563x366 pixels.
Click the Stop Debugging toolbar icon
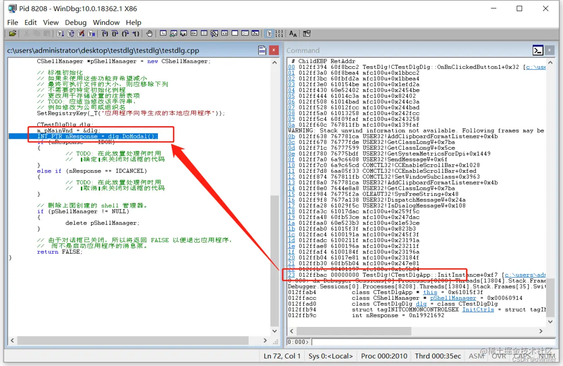81,34
